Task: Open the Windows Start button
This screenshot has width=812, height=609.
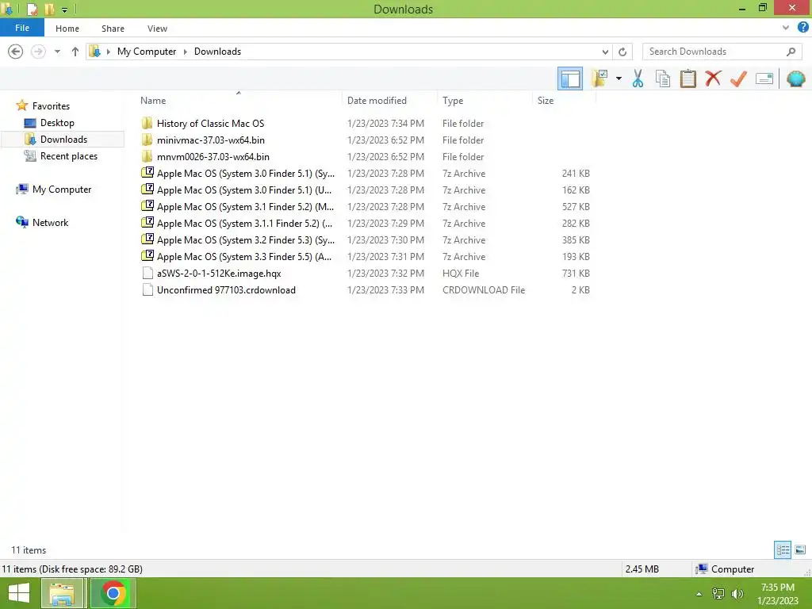Action: pos(19,593)
